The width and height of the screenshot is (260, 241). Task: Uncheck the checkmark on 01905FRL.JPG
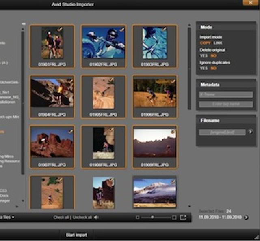[x=112, y=80]
